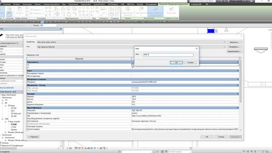Collapse the Планы этажей tree node
The height and width of the screenshot is (153, 272).
click(6, 122)
